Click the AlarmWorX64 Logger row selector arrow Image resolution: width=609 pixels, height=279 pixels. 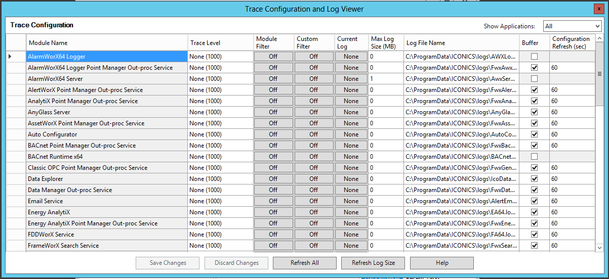pos(10,57)
